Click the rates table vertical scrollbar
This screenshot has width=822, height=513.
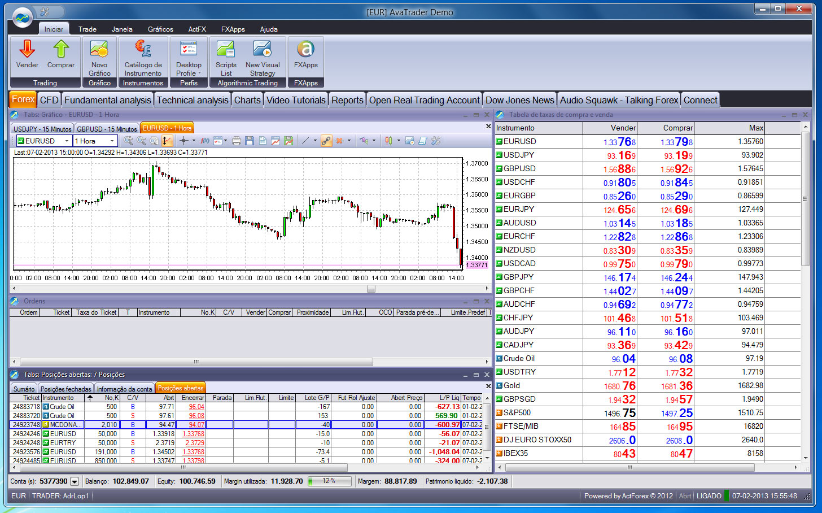(x=805, y=199)
